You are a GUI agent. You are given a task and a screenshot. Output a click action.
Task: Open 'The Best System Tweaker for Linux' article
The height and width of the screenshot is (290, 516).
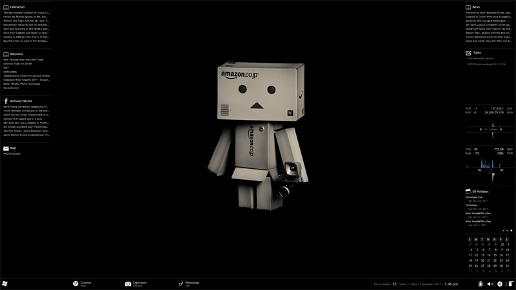click(26, 13)
